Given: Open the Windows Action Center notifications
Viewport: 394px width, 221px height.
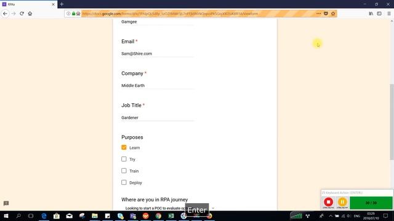Looking at the screenshot, I should point(386,215).
